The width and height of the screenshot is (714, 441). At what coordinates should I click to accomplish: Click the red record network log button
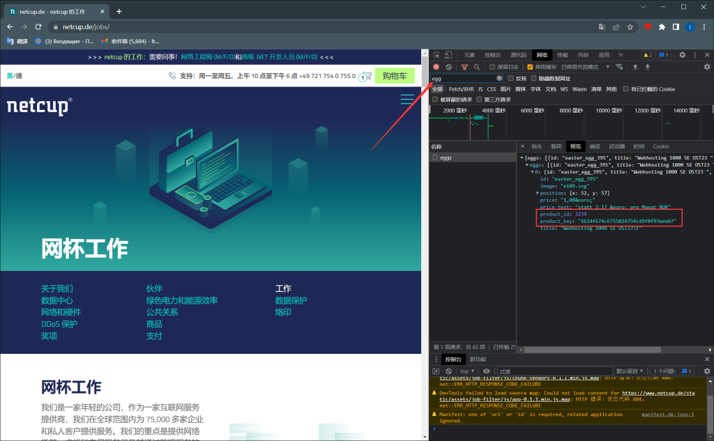click(x=436, y=67)
